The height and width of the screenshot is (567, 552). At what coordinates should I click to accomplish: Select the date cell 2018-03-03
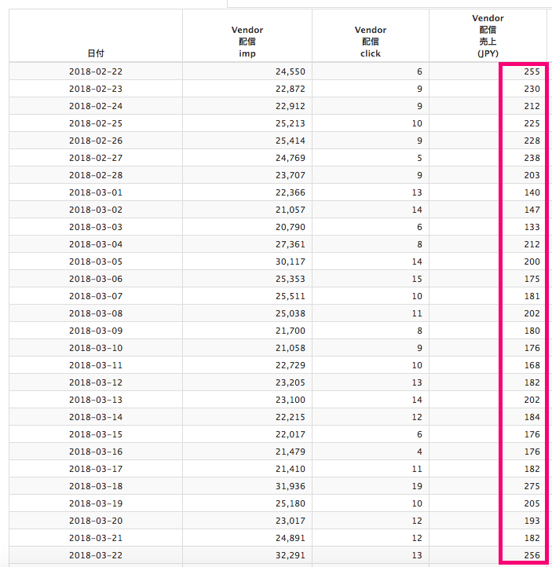96,227
